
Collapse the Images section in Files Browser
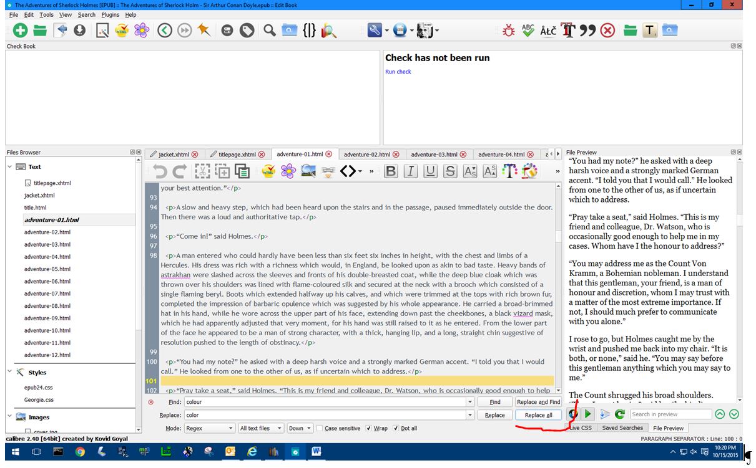(10, 417)
